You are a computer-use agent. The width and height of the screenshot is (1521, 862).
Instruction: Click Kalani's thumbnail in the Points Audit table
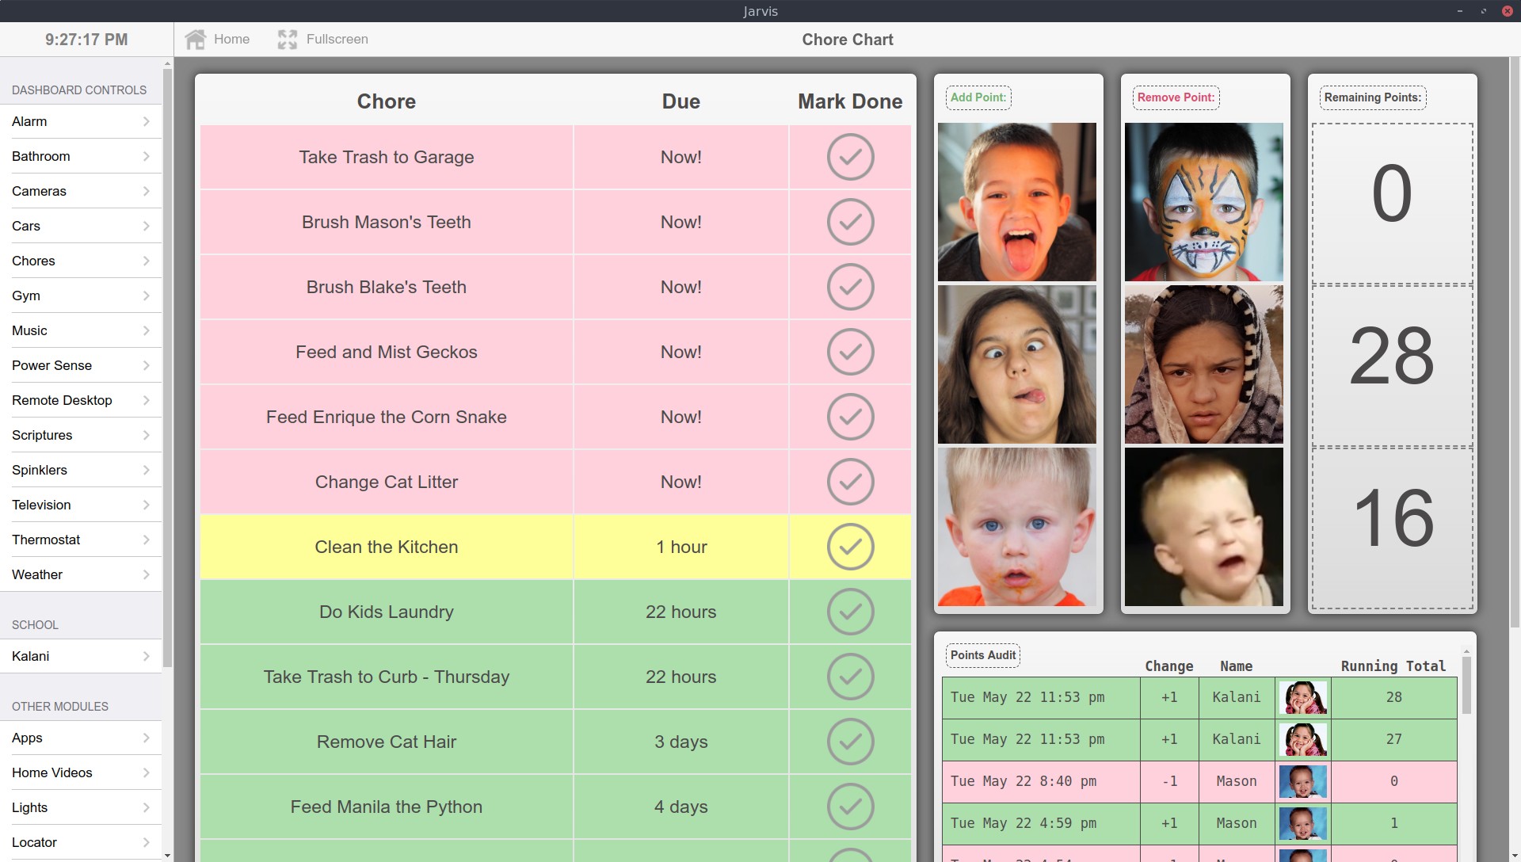(1304, 698)
